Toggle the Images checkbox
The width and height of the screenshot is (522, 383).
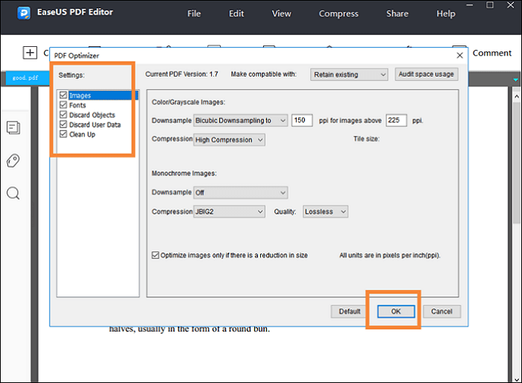click(x=63, y=95)
